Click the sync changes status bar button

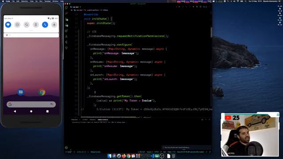[75, 152]
